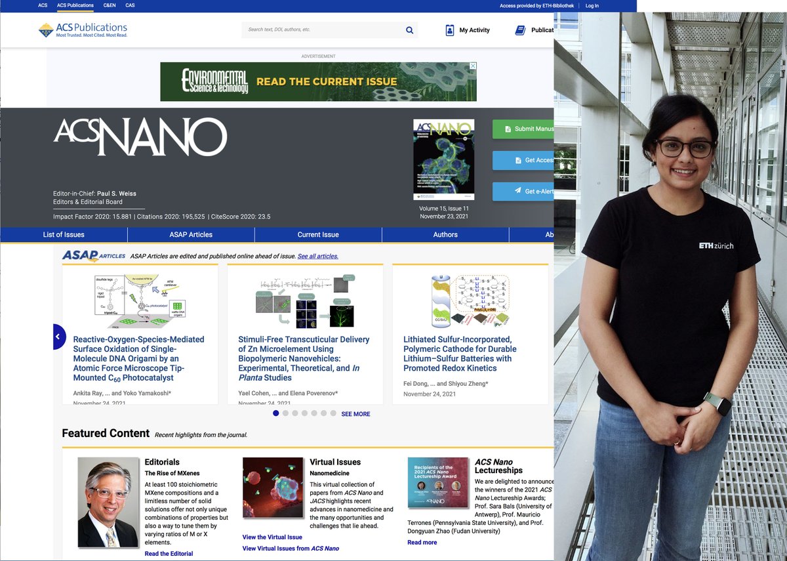Close the advertisement banner icon
The height and width of the screenshot is (561, 787).
(x=473, y=66)
